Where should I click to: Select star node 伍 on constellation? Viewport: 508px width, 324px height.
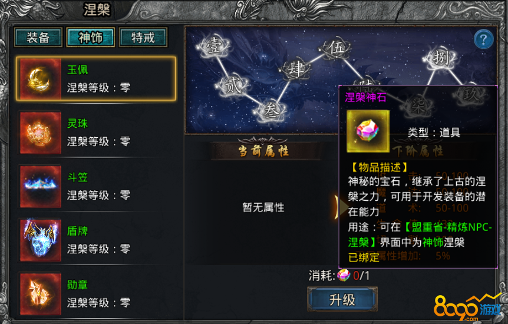[x=336, y=48]
